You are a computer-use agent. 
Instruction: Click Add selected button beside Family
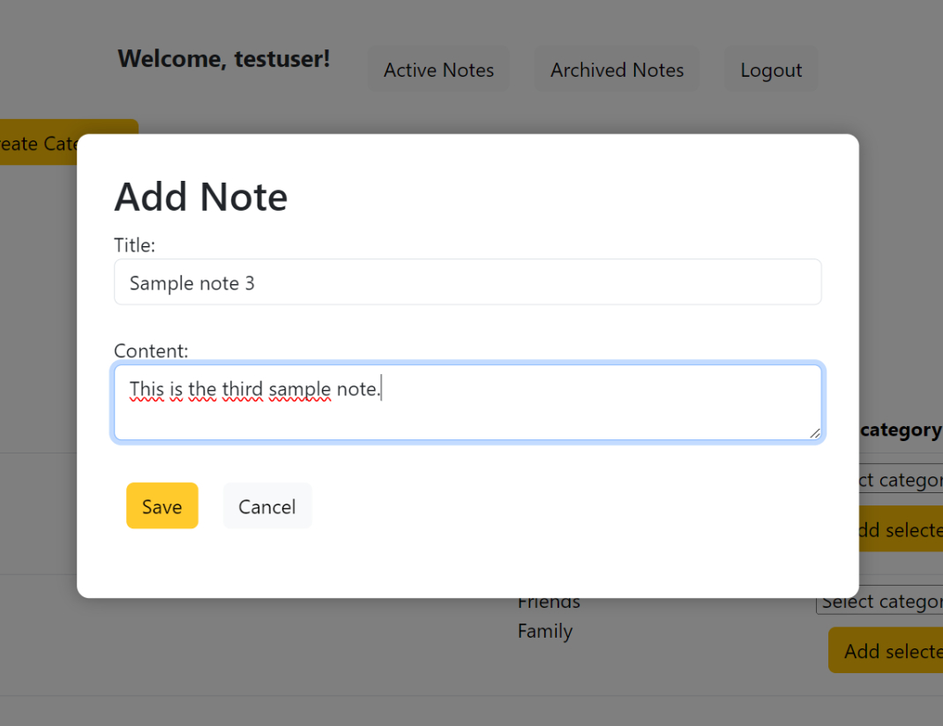point(887,651)
